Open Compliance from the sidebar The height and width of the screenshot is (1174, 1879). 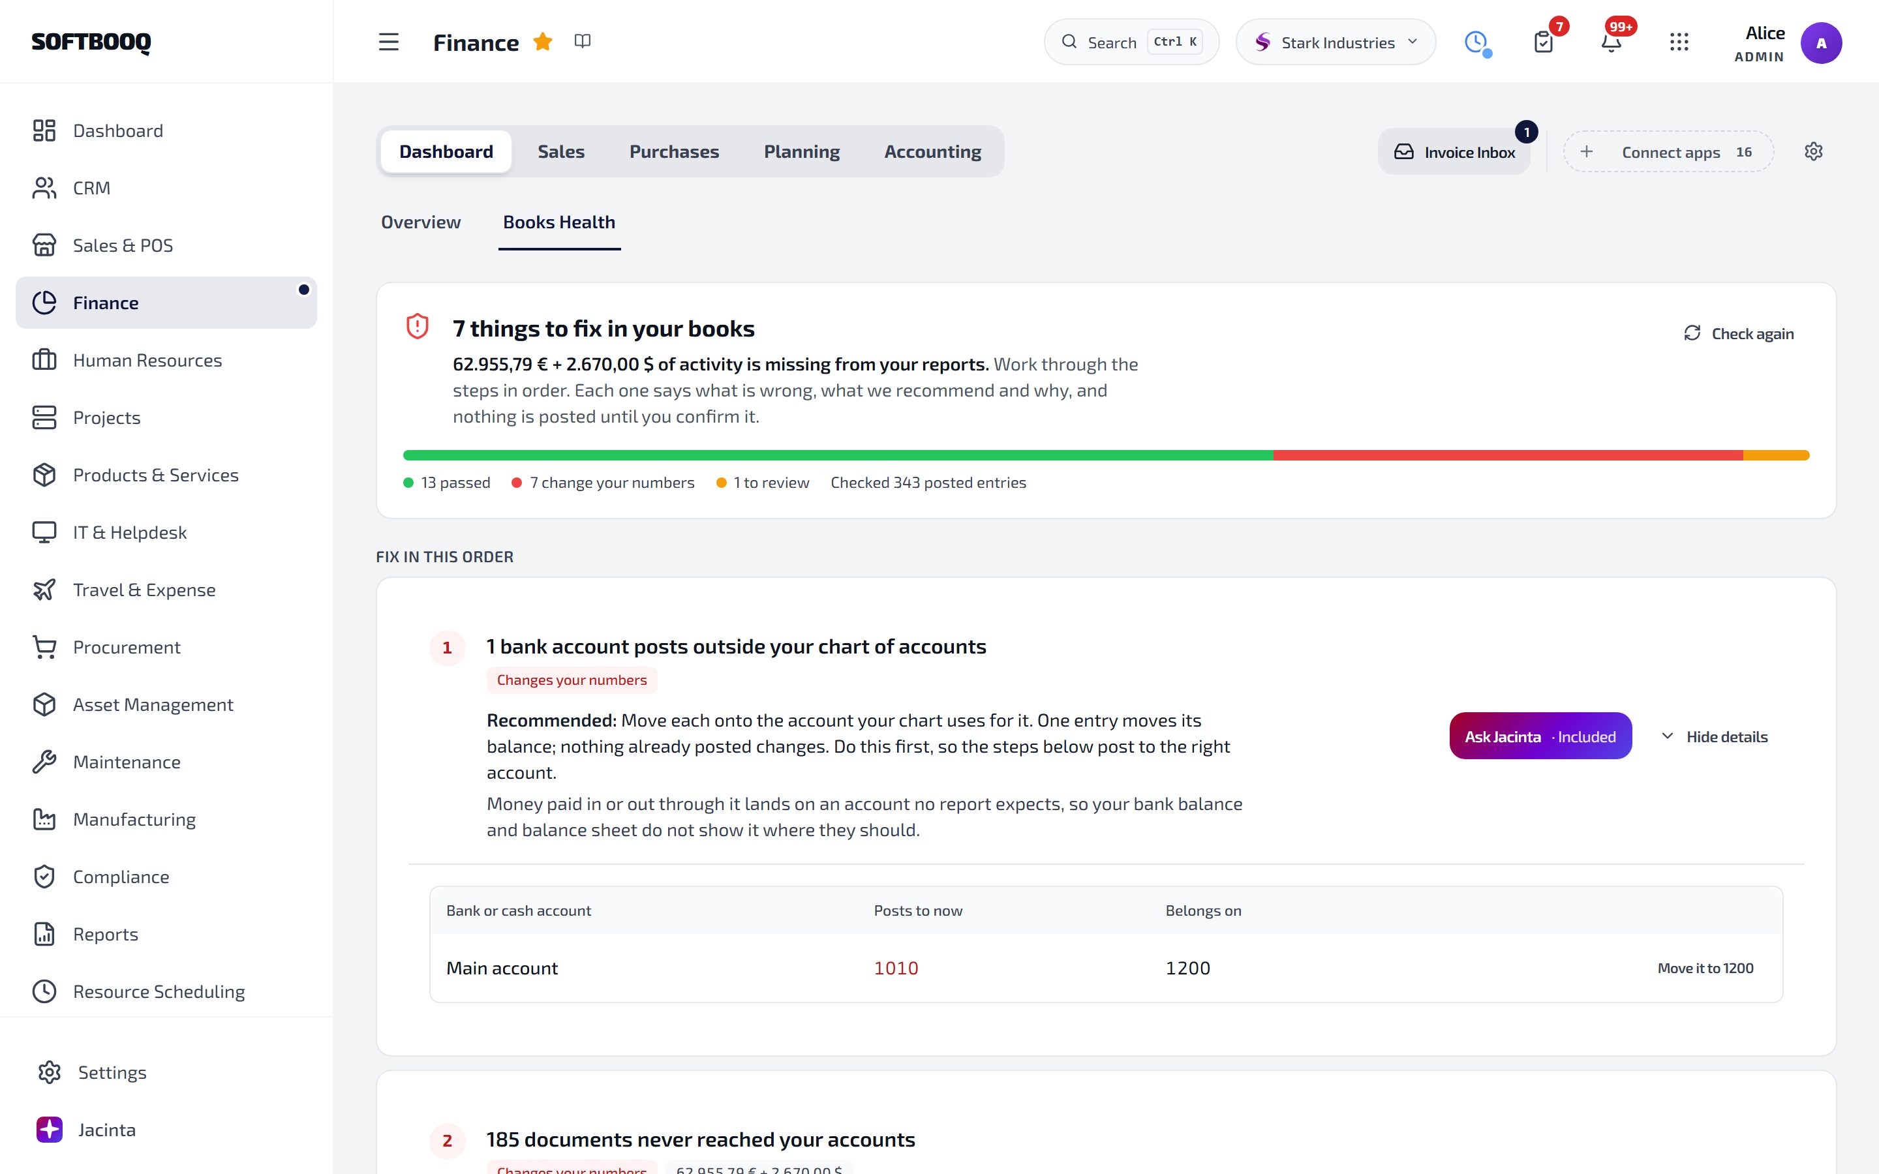[166, 877]
